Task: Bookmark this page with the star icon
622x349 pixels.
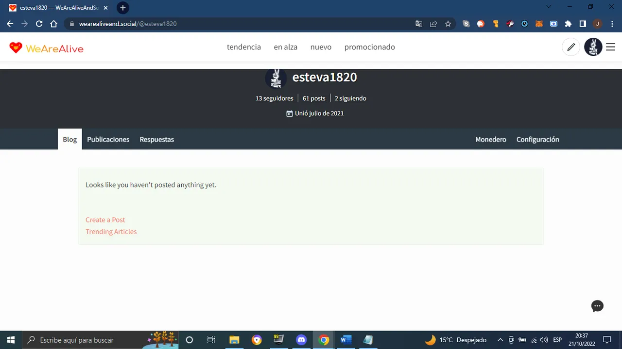Action: point(448,24)
